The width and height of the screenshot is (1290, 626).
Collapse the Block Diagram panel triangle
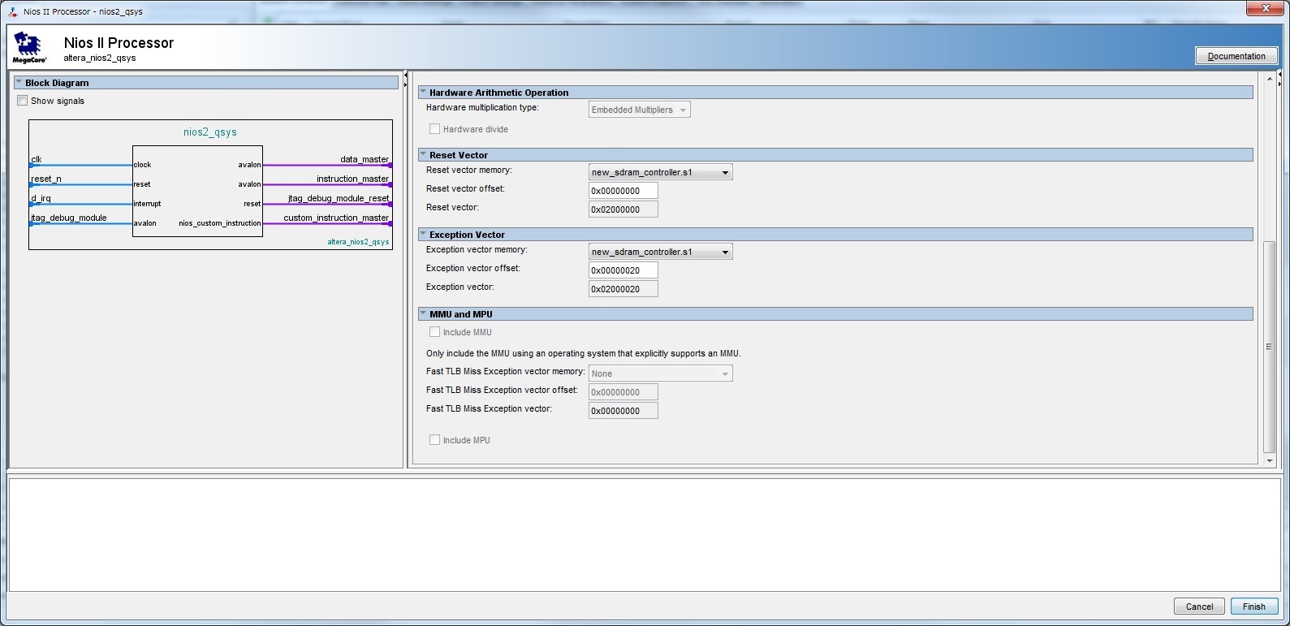coord(19,83)
